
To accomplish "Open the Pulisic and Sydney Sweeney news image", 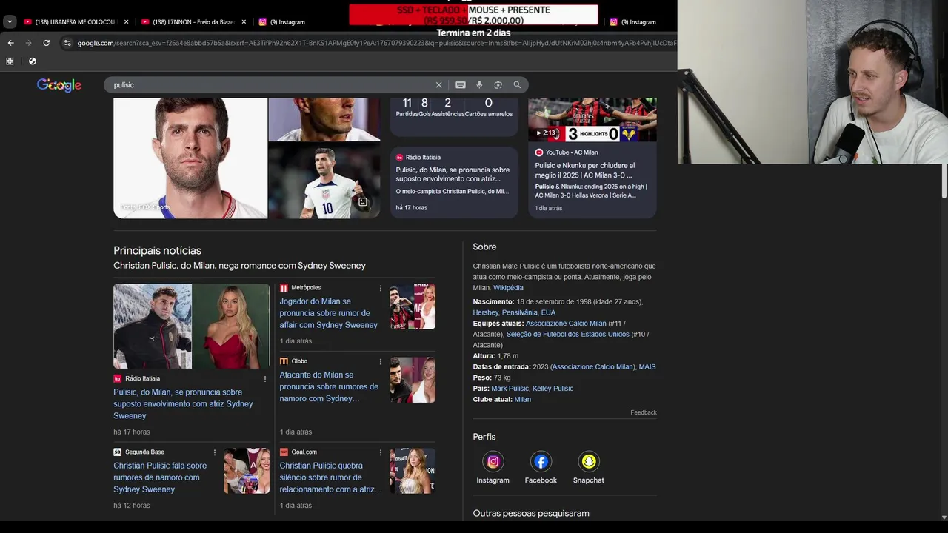I will [191, 326].
